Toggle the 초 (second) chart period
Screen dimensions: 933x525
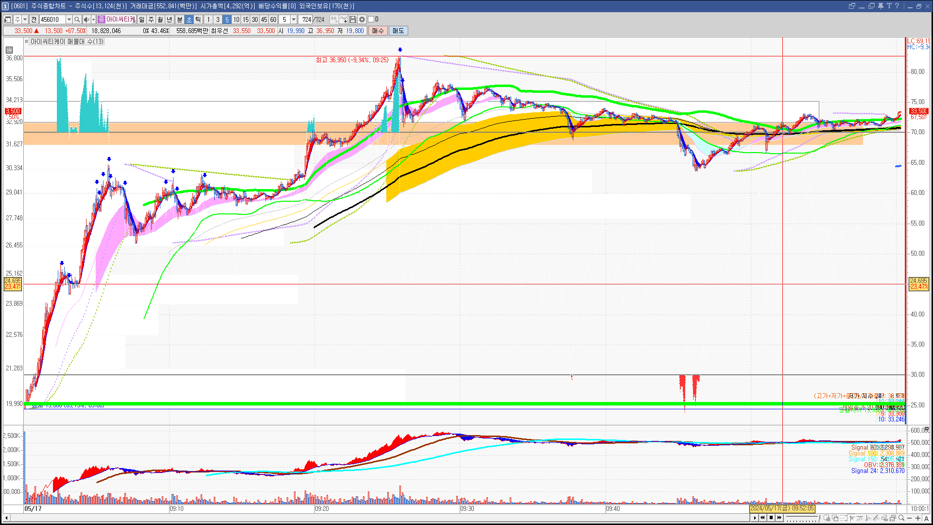pos(189,19)
